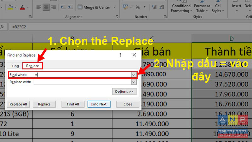
Task: Open the Fill Color swatch dropdown arrow
Action: [x=16, y=7]
